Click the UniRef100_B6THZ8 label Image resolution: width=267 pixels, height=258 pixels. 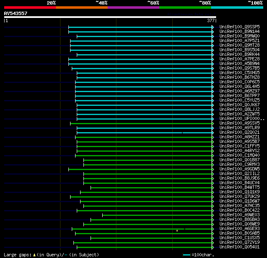239,78
